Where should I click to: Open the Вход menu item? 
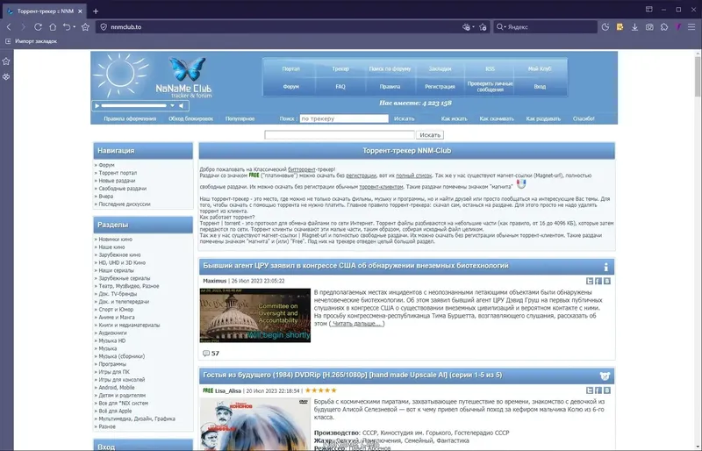click(x=540, y=87)
